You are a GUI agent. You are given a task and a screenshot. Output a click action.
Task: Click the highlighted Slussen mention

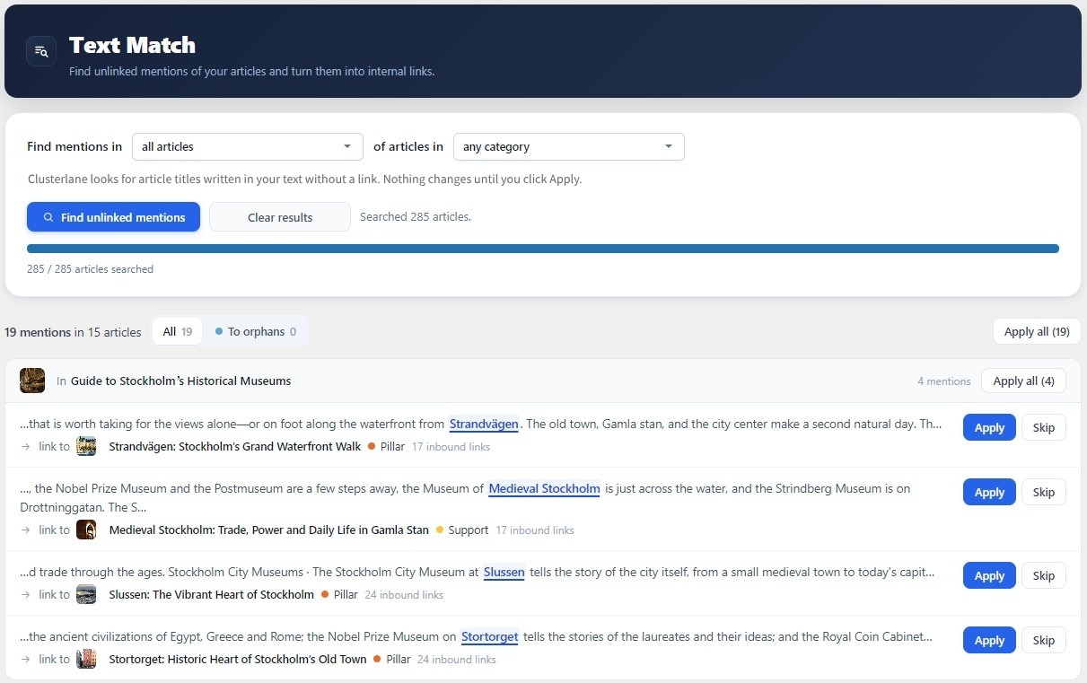click(x=504, y=572)
